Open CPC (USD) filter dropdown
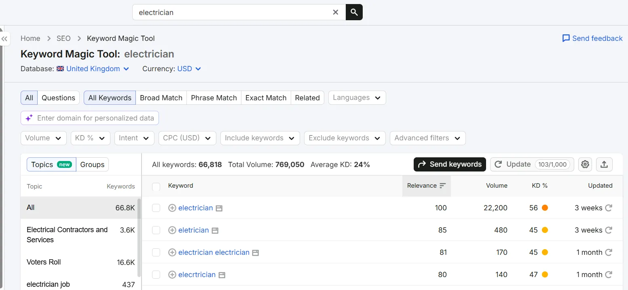628x290 pixels. coord(187,138)
